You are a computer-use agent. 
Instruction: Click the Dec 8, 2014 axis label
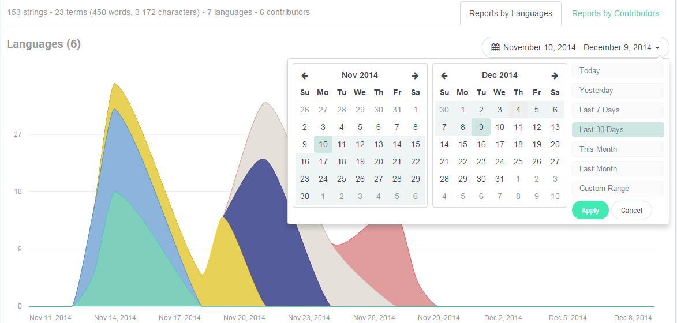pyautogui.click(x=633, y=318)
